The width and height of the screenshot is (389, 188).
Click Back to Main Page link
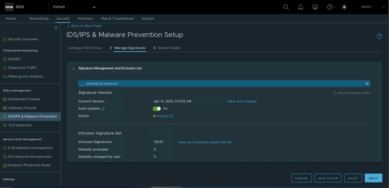coord(86,26)
